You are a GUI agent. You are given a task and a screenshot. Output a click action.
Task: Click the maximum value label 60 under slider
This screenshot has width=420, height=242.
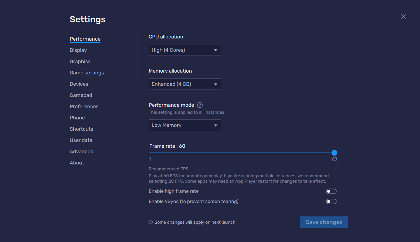(x=334, y=159)
